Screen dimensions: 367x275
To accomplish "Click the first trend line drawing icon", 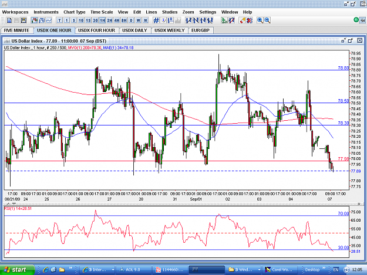I will pyautogui.click(x=188, y=21).
